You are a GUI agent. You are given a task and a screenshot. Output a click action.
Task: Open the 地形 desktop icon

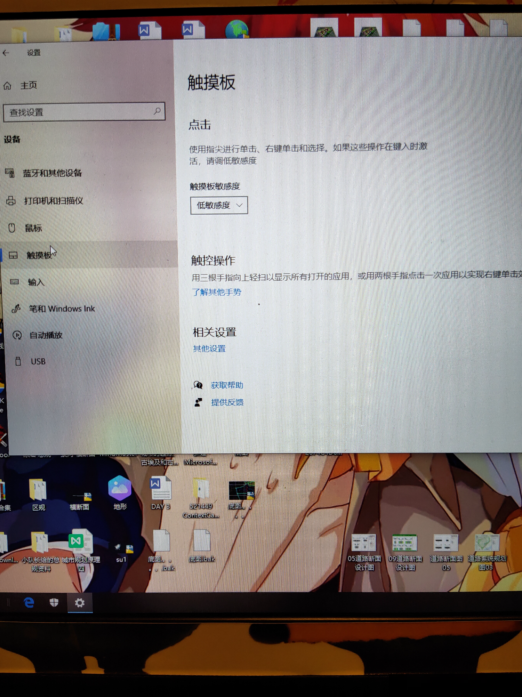[x=120, y=493]
